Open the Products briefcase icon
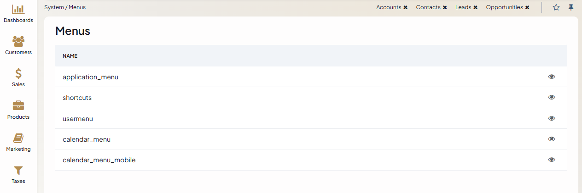 coord(18,106)
